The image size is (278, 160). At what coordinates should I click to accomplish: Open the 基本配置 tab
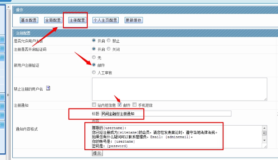point(29,20)
